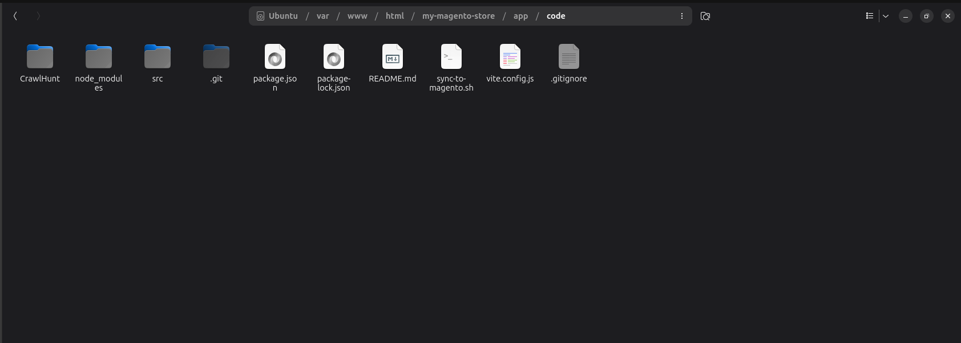
Task: Click the current code path segment
Action: point(556,16)
